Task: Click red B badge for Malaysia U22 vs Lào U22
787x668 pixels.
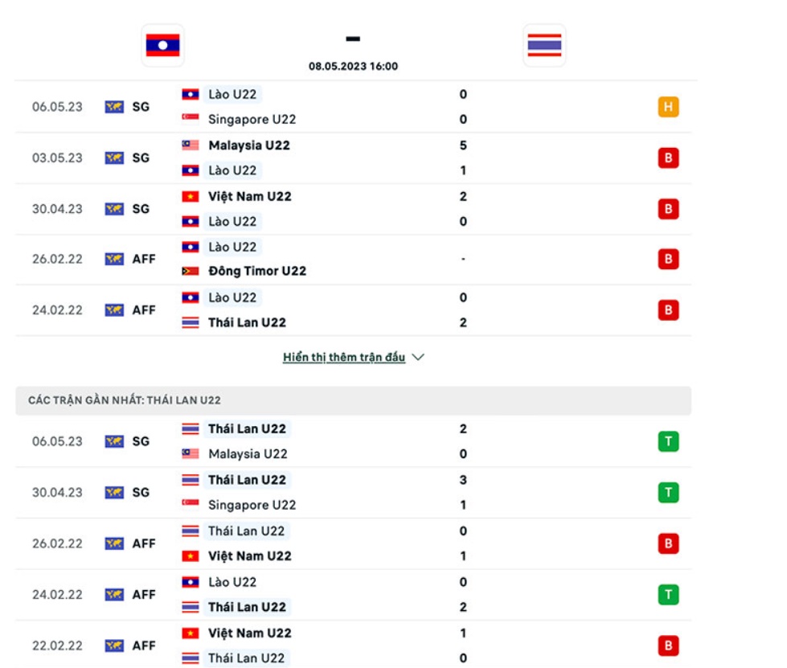Action: click(668, 158)
